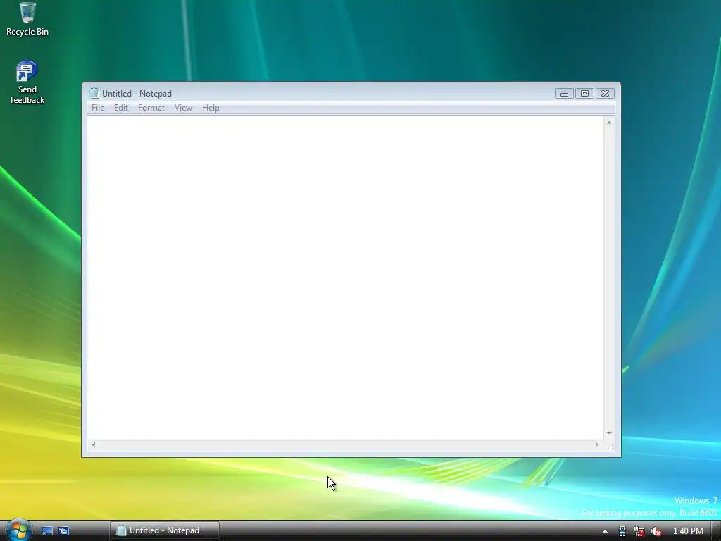
Task: Click the horizontal scrollbar right arrow
Action: click(597, 445)
